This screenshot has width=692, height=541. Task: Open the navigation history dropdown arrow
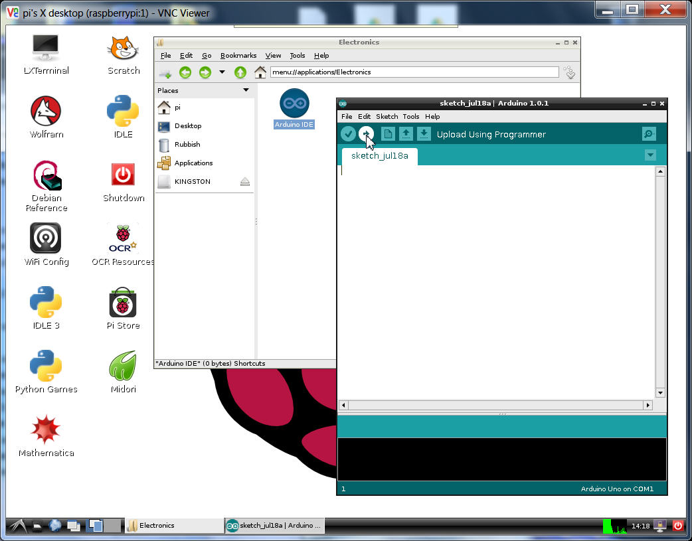coord(222,72)
